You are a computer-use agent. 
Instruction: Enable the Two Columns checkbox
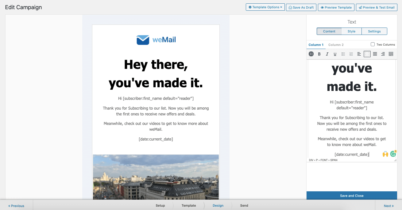tap(373, 44)
